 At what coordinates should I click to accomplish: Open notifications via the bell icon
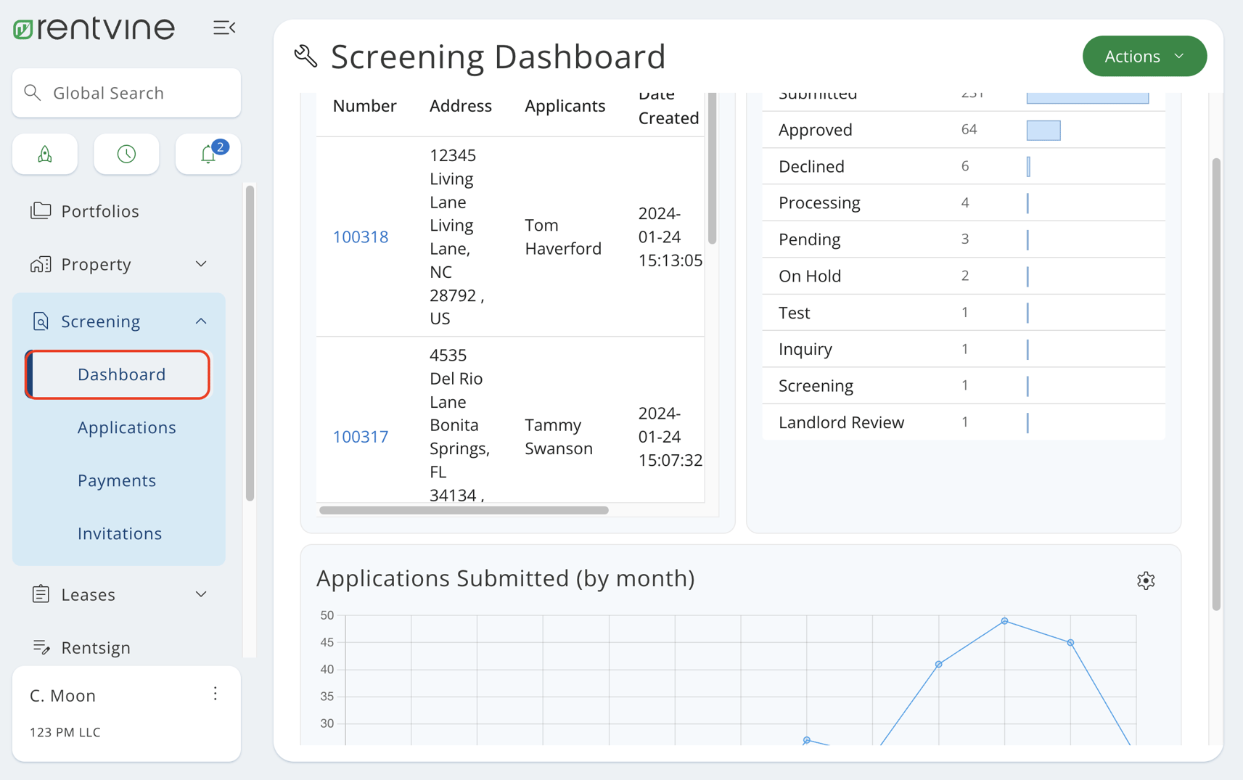tap(208, 154)
